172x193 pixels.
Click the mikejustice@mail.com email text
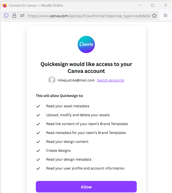pyautogui.click(x=76, y=80)
